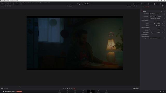Reset the Shadow Softness parameter
The image size is (166, 93).
pos(164,32)
